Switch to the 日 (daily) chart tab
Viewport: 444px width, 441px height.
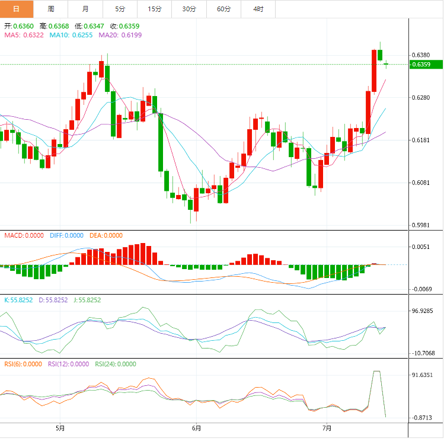(x=16, y=9)
